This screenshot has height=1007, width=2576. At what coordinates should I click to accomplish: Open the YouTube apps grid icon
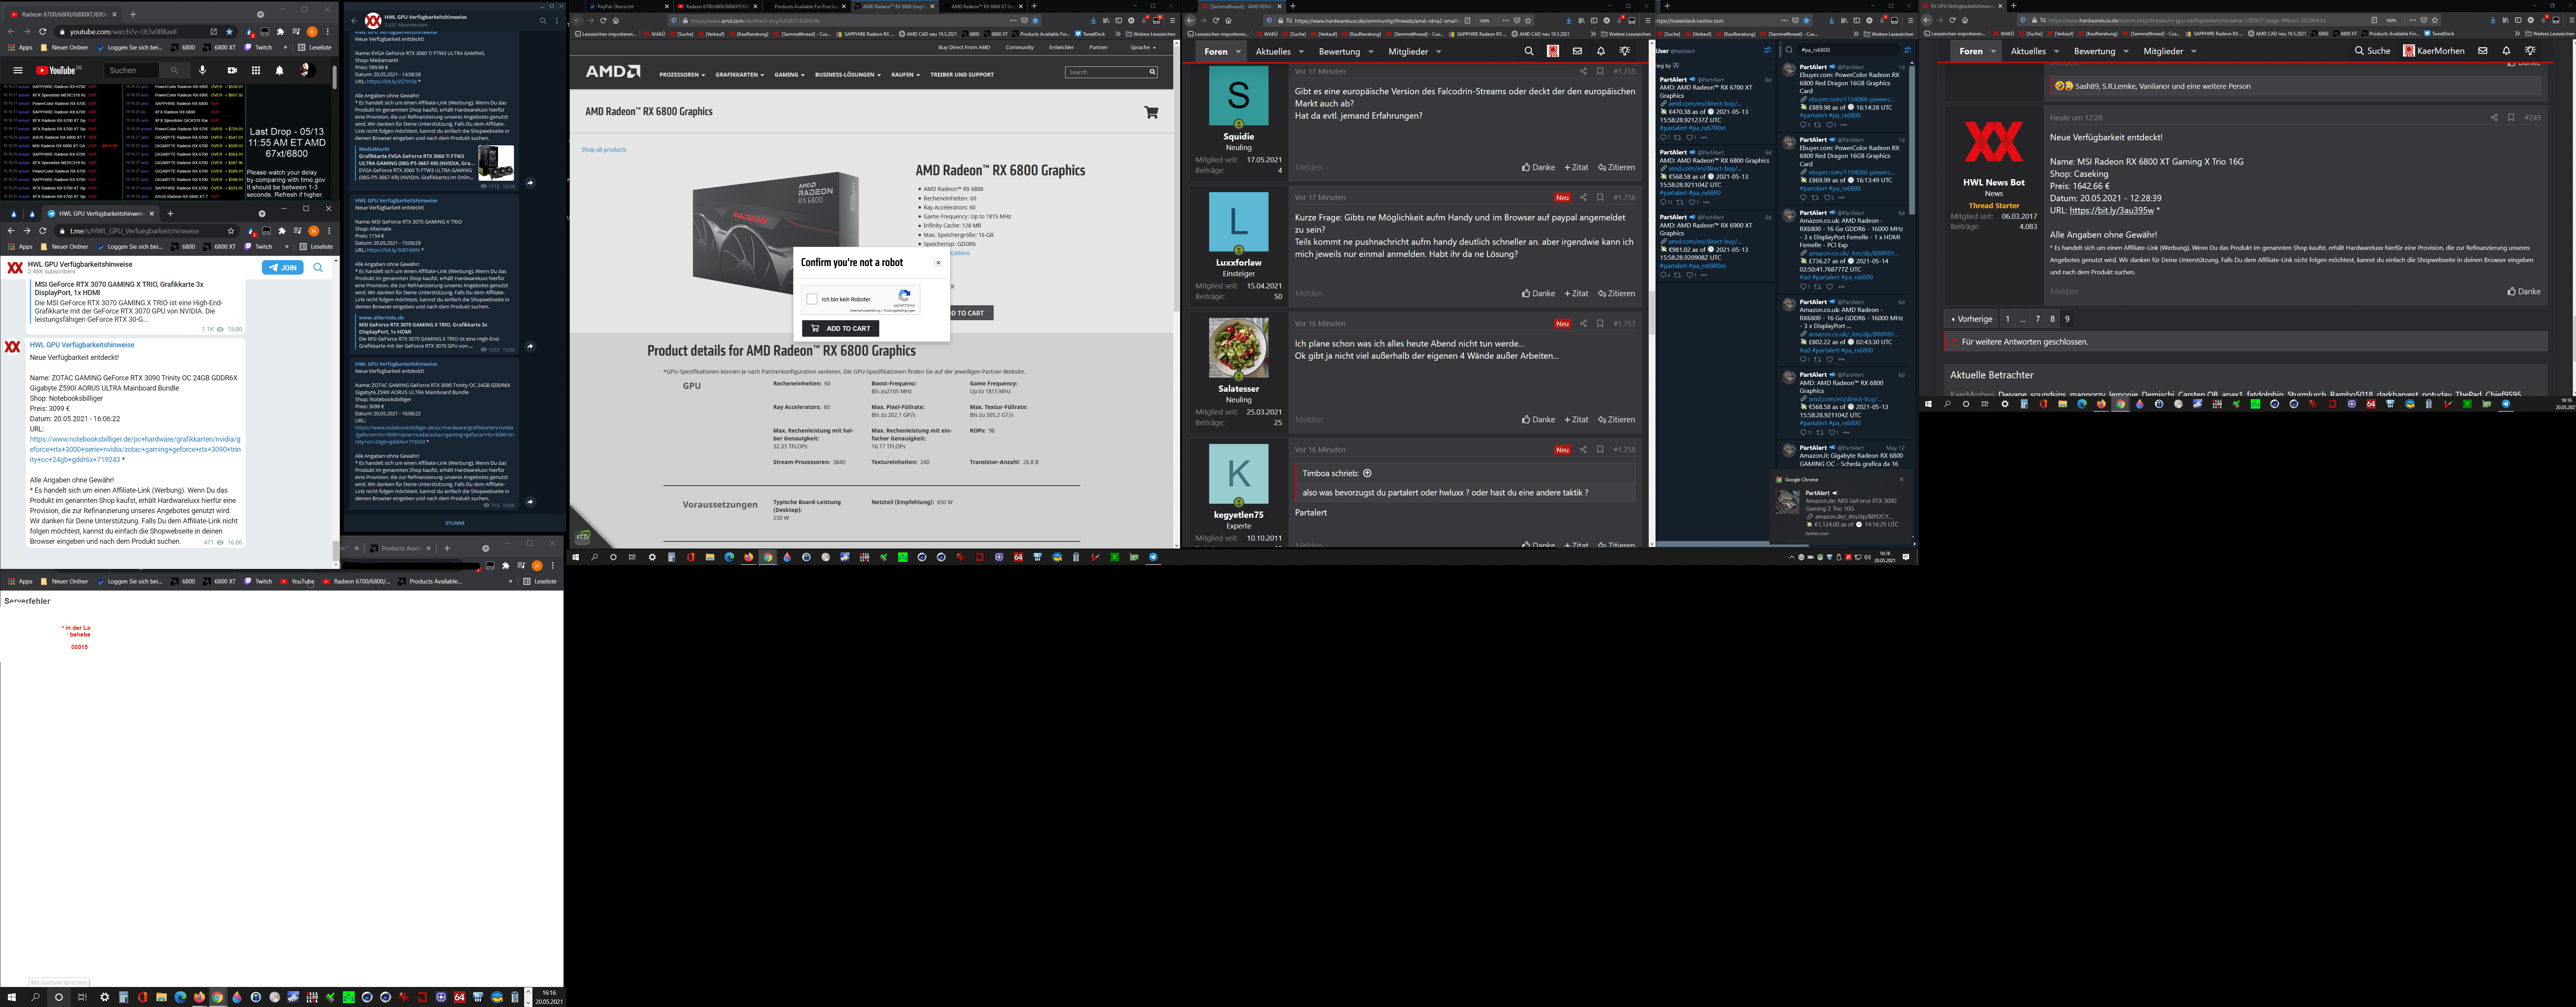tap(256, 70)
